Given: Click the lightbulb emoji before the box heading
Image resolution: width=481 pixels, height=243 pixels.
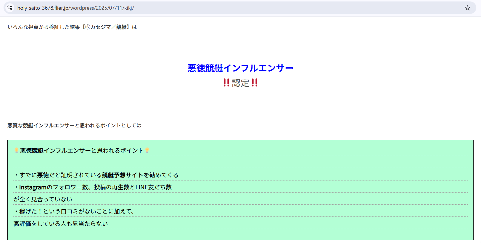Looking at the screenshot, I should click(x=16, y=150).
